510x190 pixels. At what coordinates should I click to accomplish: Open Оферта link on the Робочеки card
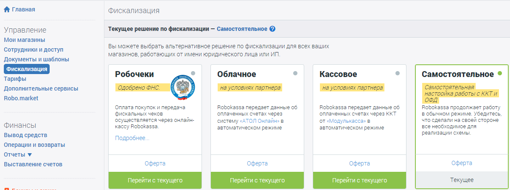[155, 163]
